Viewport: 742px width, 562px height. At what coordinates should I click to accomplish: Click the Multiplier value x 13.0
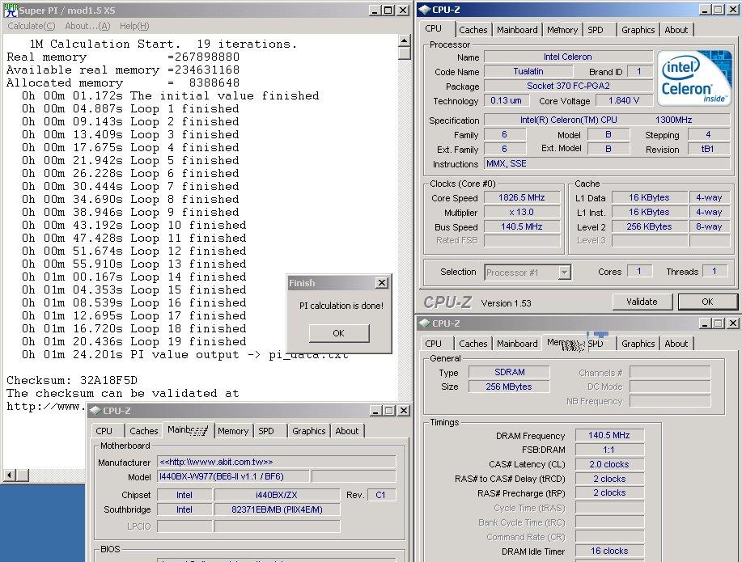point(521,213)
